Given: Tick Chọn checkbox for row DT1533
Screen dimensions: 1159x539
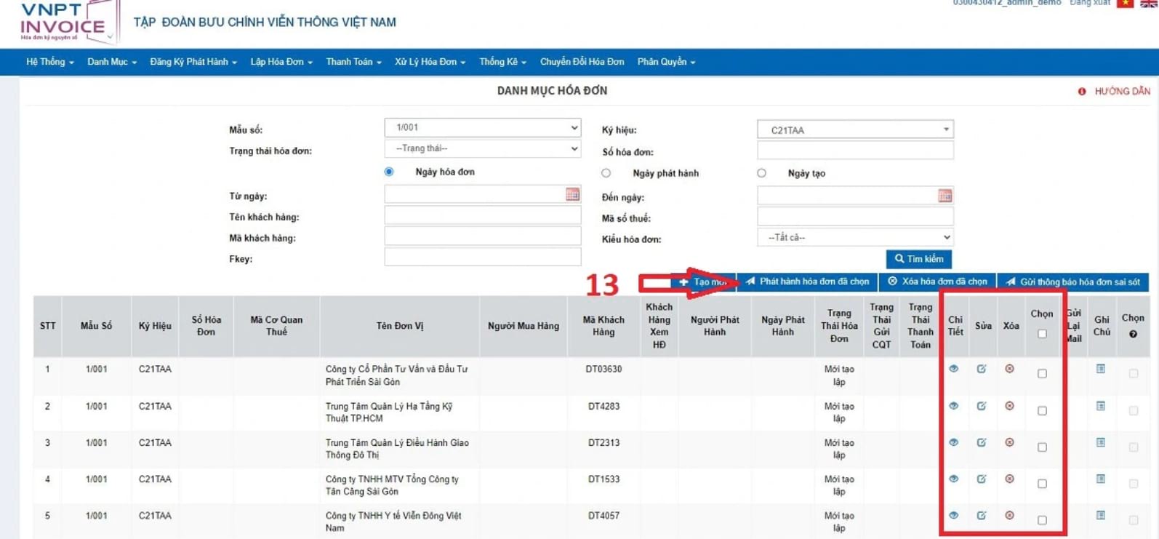Looking at the screenshot, I should coord(1042,484).
